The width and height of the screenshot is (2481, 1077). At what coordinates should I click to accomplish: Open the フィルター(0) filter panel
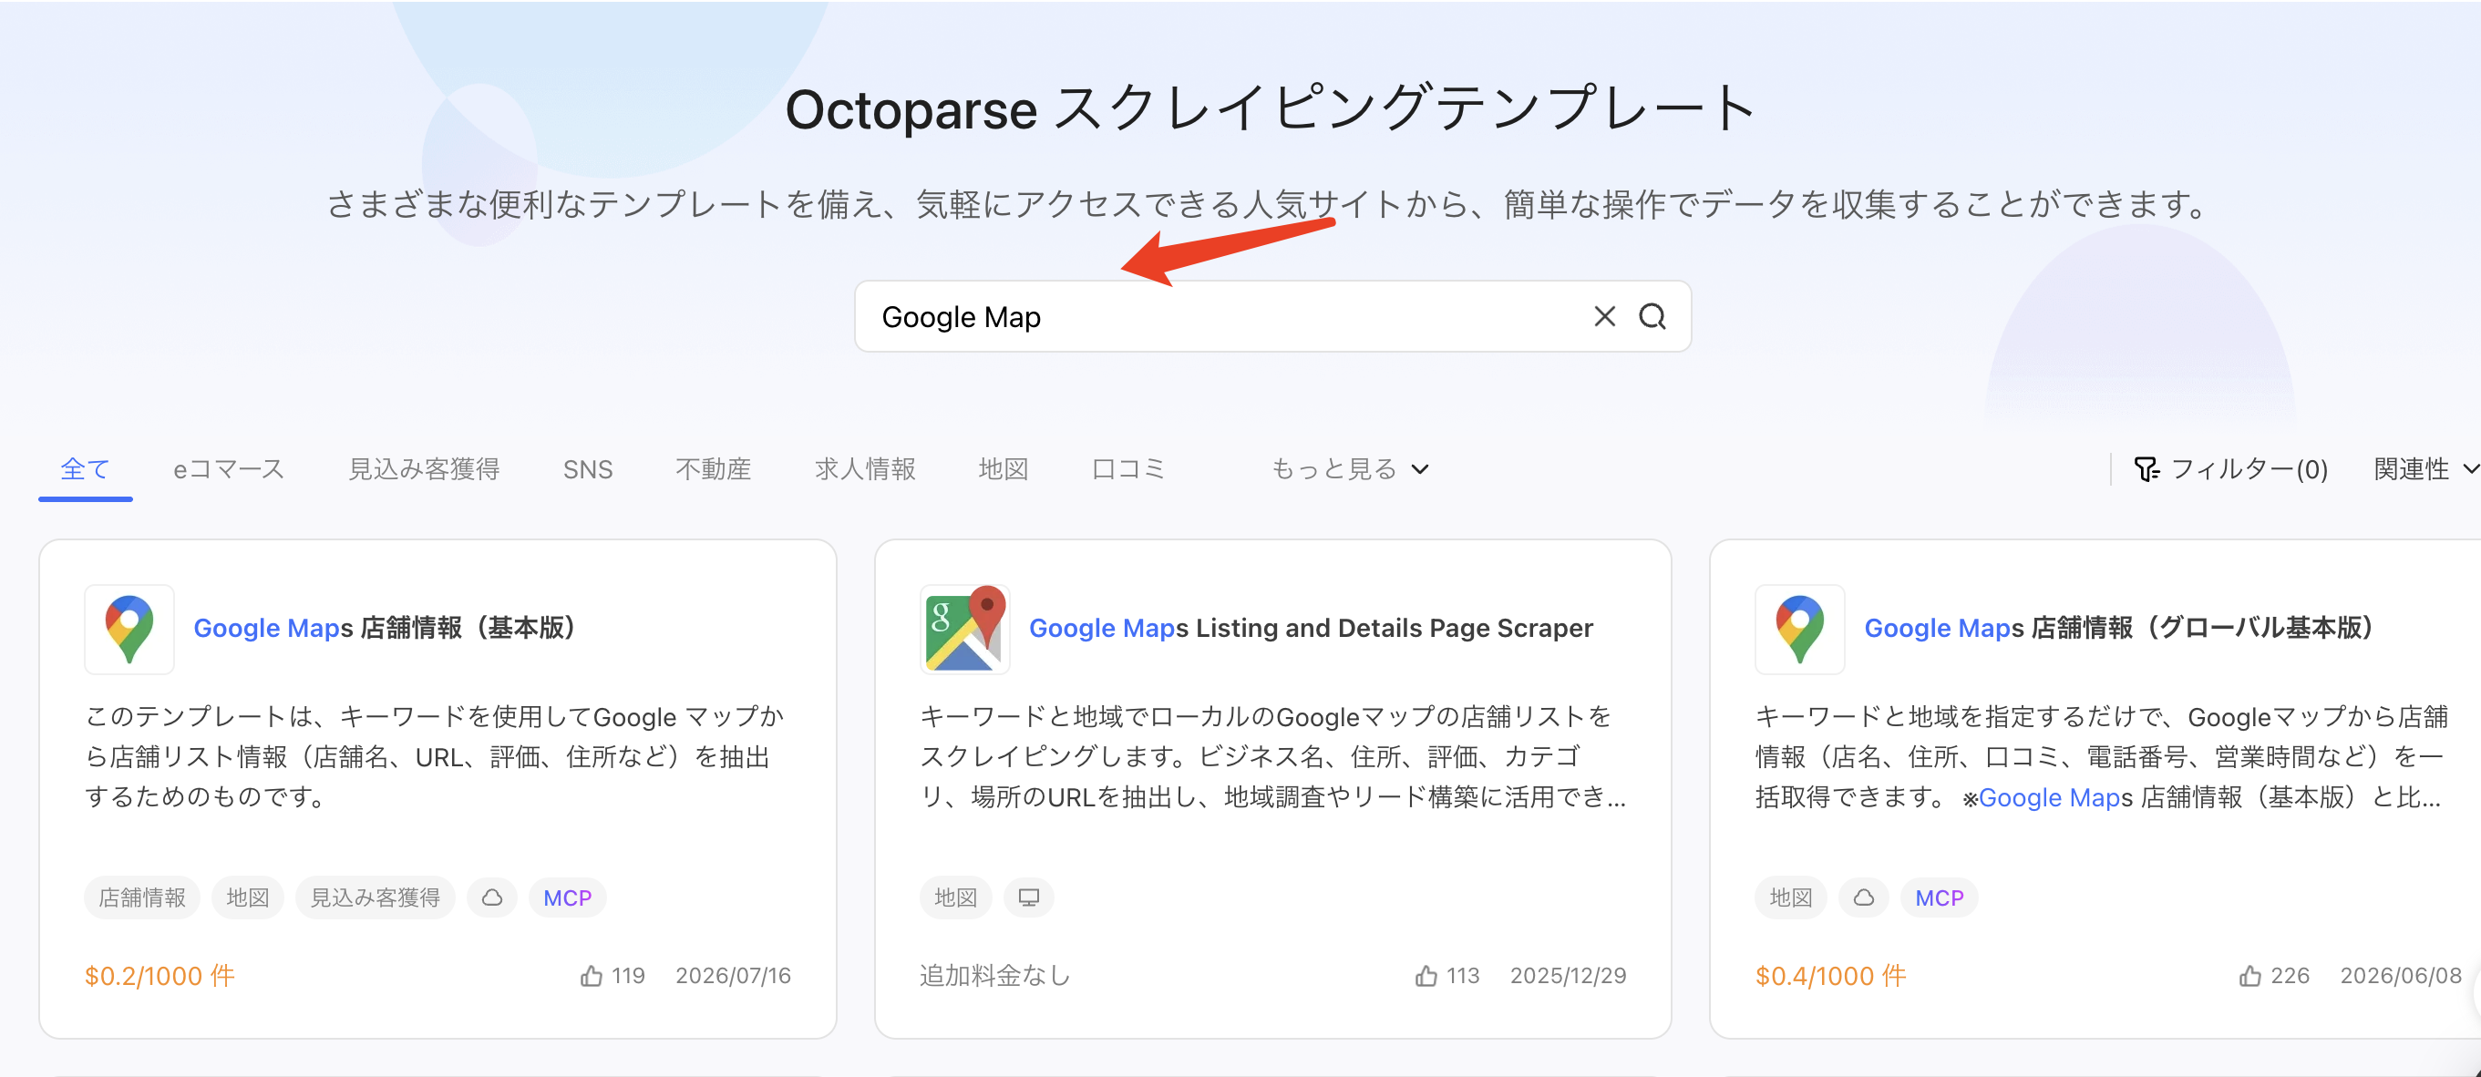pos(2230,468)
